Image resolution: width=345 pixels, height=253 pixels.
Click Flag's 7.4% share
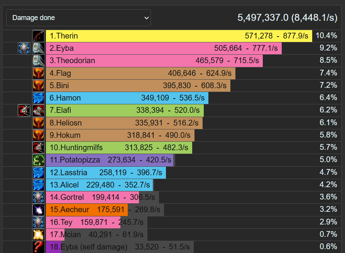tap(328, 73)
